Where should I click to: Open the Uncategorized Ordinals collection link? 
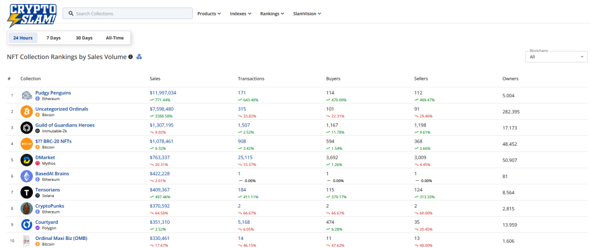pos(62,109)
